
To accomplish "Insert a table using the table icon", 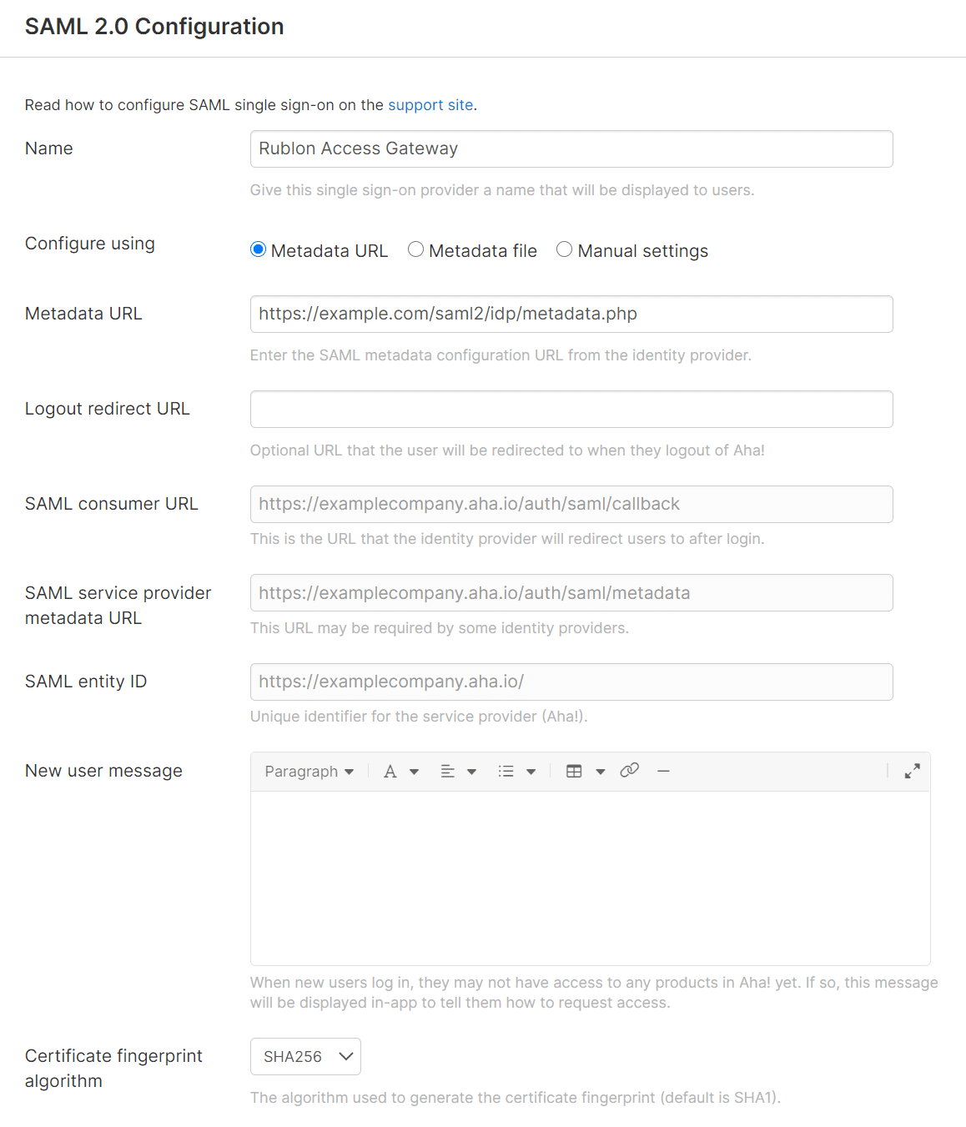I will [x=574, y=772].
